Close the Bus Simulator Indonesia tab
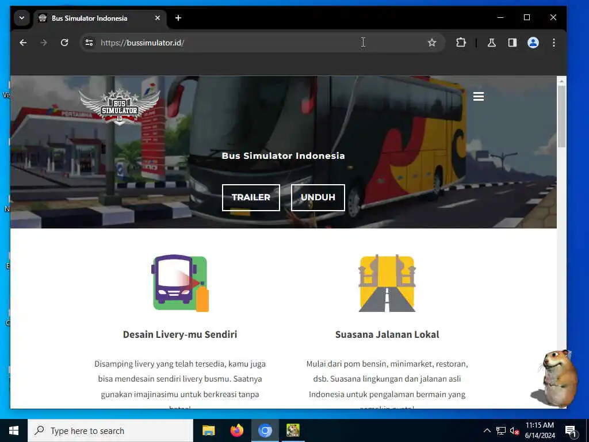 click(158, 18)
